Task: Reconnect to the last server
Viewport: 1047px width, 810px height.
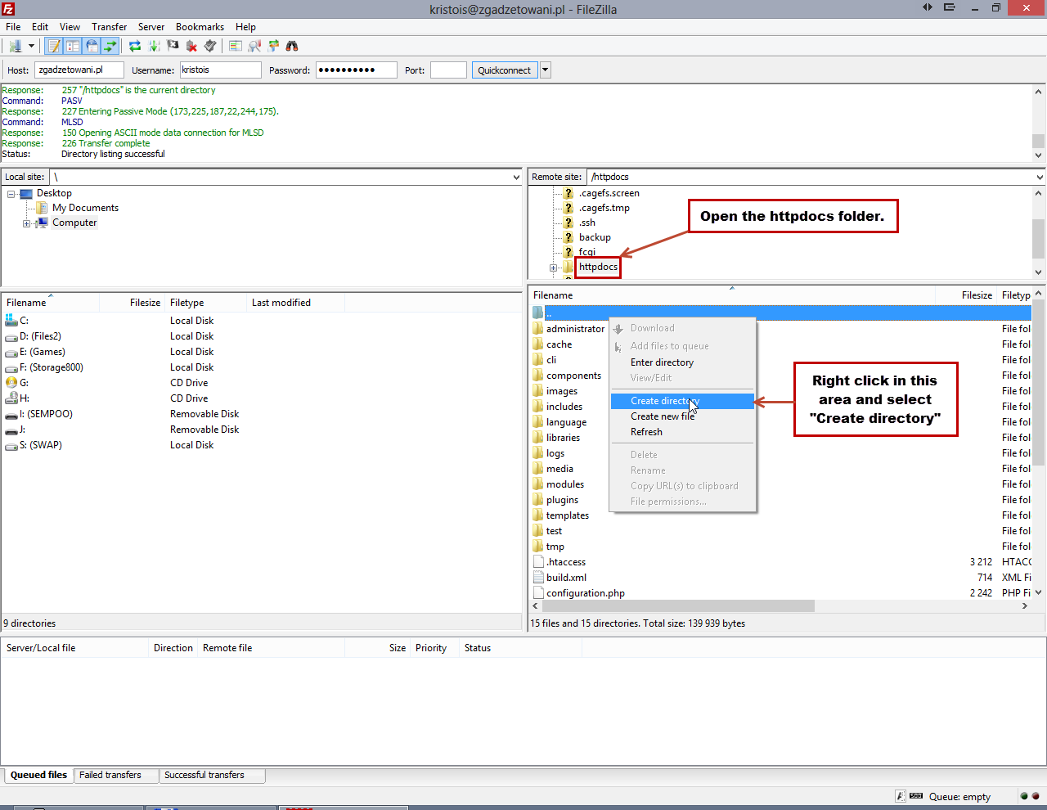Action: (x=210, y=47)
